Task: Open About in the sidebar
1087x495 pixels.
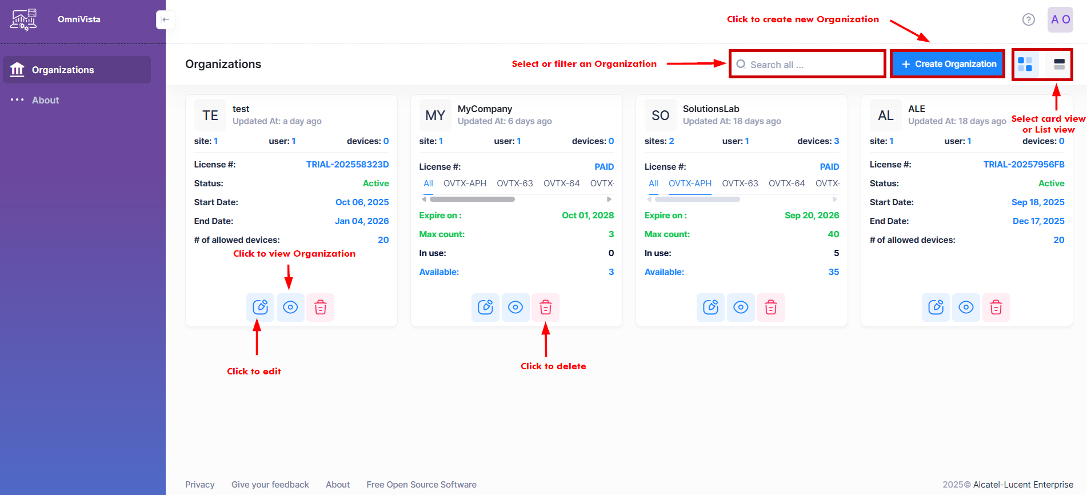Action: click(x=45, y=100)
